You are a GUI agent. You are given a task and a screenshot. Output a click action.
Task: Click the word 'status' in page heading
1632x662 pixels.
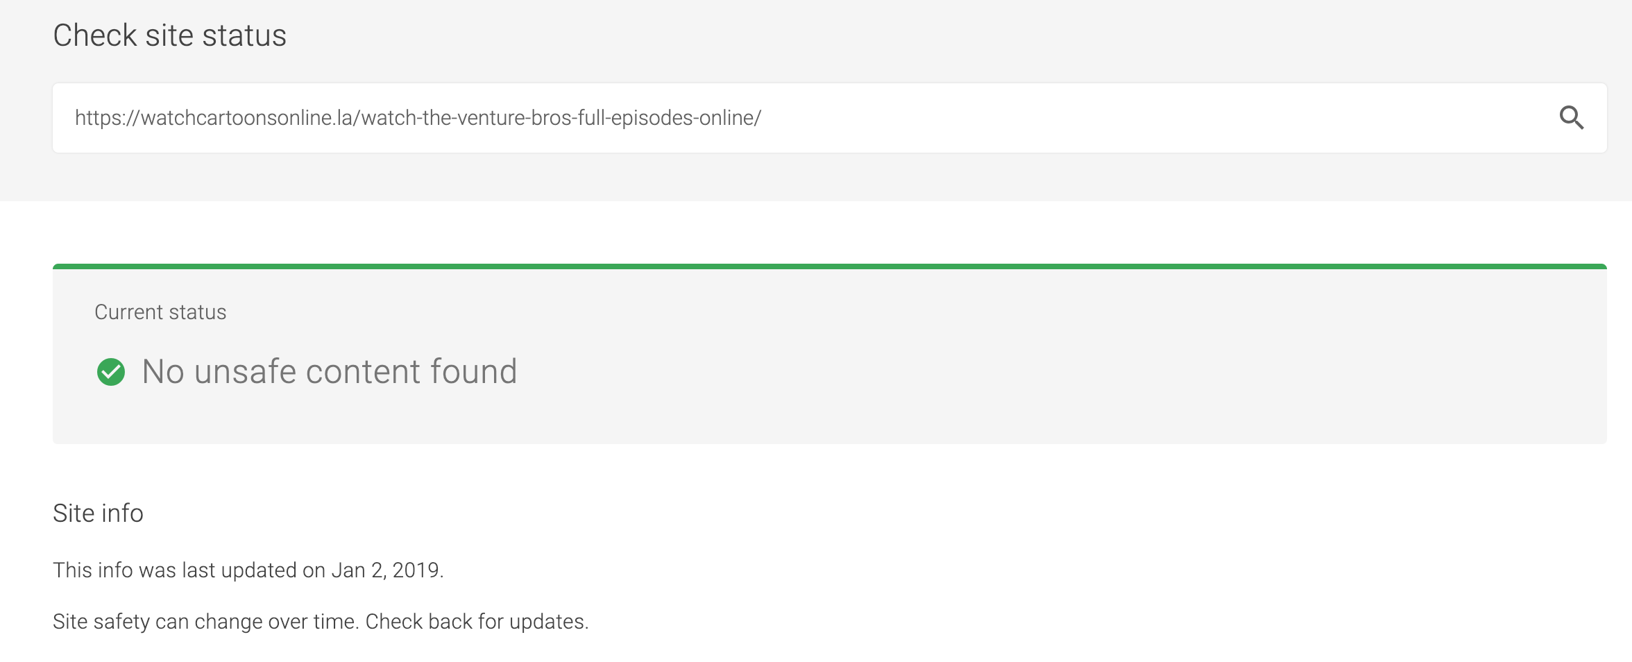244,35
